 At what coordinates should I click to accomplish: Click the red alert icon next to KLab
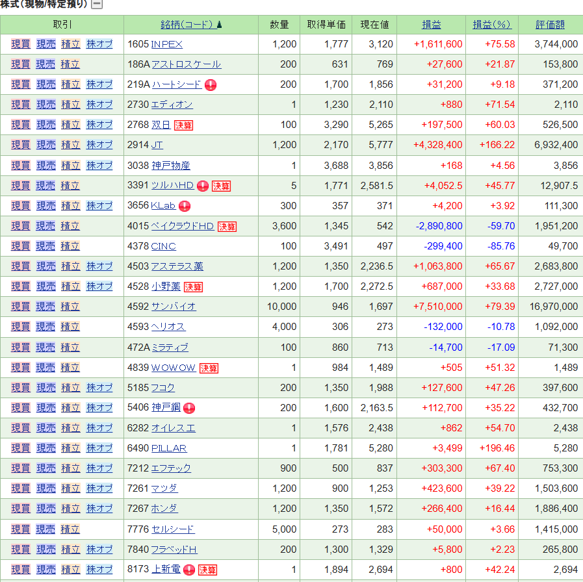coord(185,206)
